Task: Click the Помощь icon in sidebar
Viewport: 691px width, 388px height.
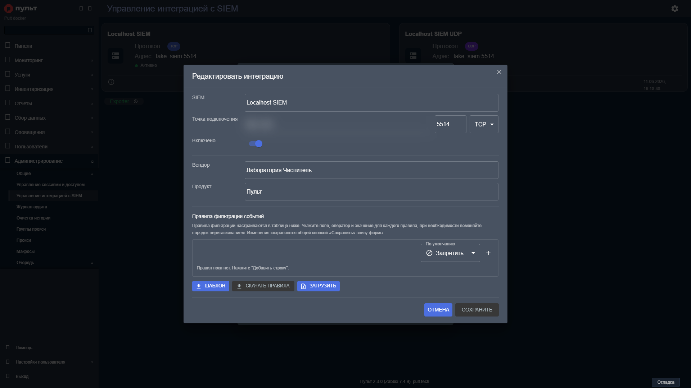Action: (x=8, y=347)
